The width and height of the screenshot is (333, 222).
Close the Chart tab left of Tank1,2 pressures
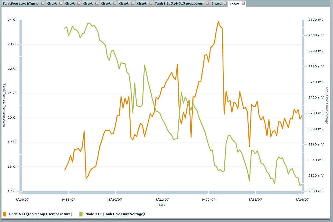click(x=151, y=3)
